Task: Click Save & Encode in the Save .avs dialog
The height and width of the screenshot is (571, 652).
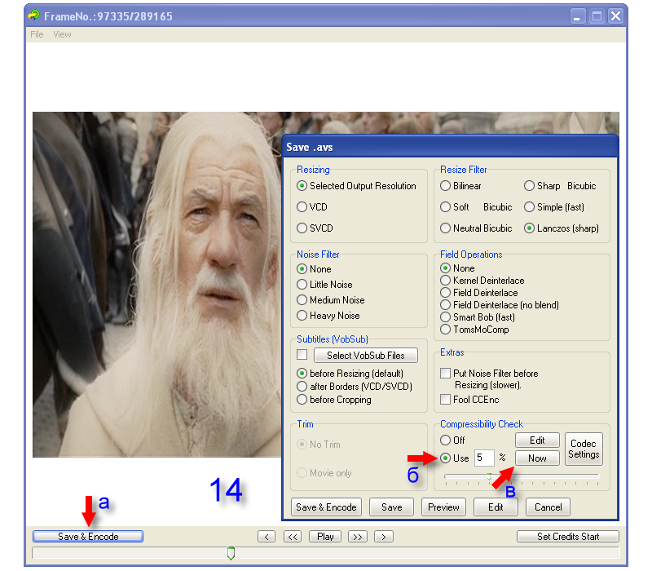Action: pos(327,507)
